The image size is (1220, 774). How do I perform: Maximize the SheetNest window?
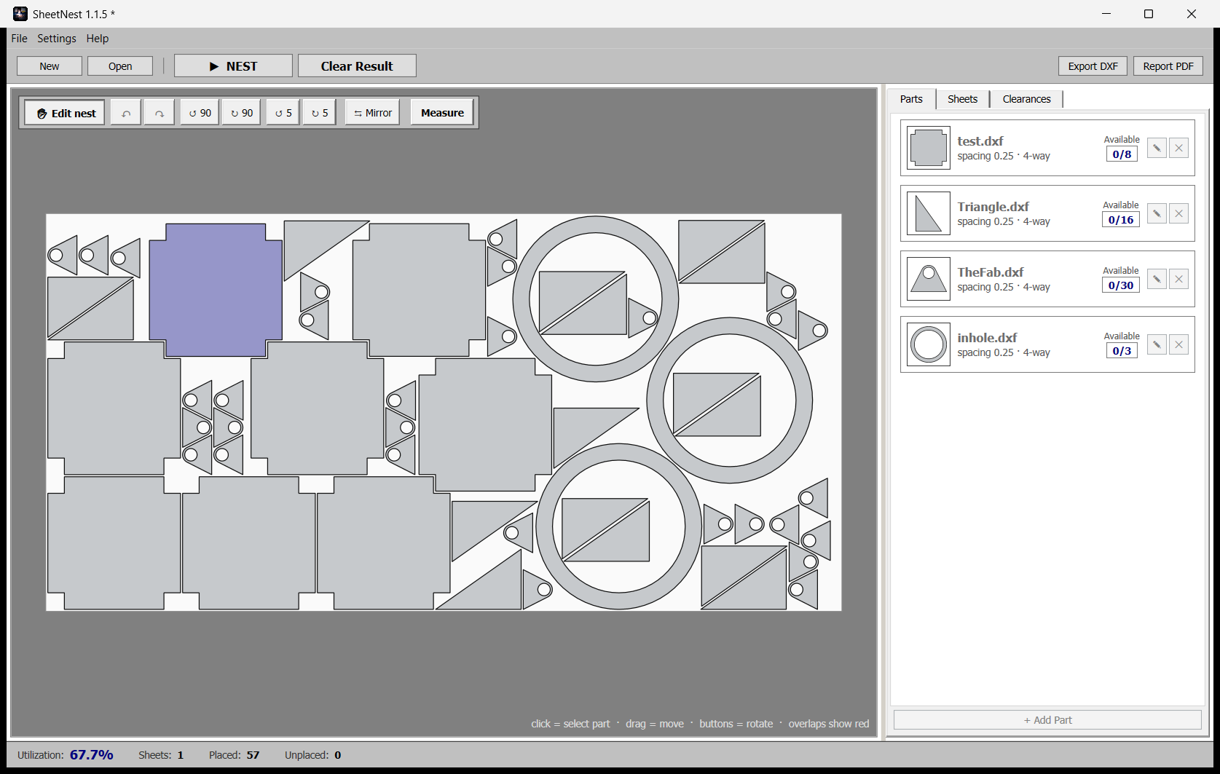coord(1149,14)
